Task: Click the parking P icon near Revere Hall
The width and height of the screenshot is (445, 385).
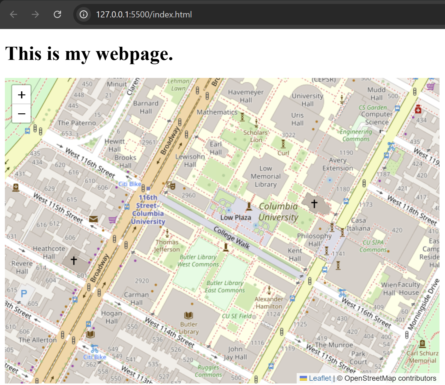Action: tap(24, 294)
